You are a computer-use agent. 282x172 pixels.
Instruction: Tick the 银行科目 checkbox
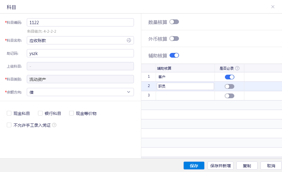(x=40, y=113)
